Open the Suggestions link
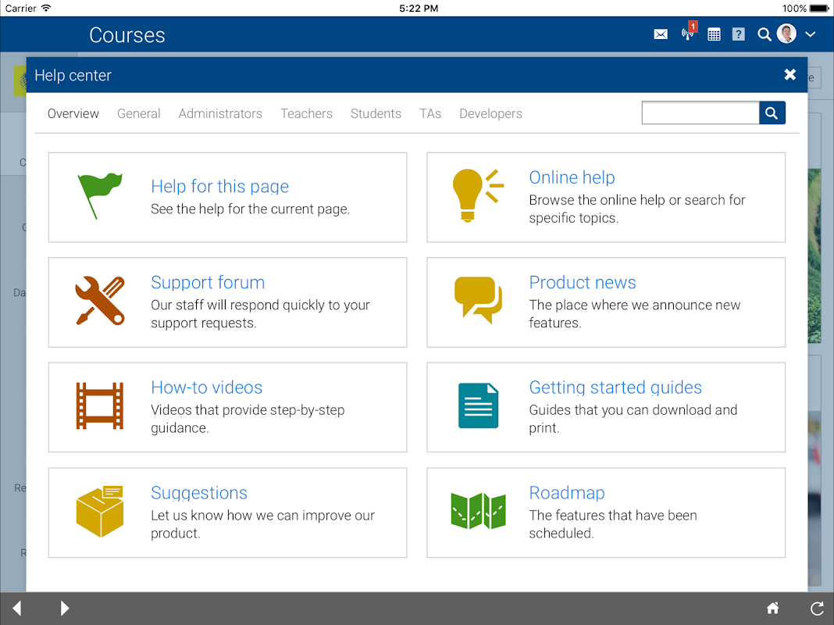The image size is (834, 625). point(199,492)
